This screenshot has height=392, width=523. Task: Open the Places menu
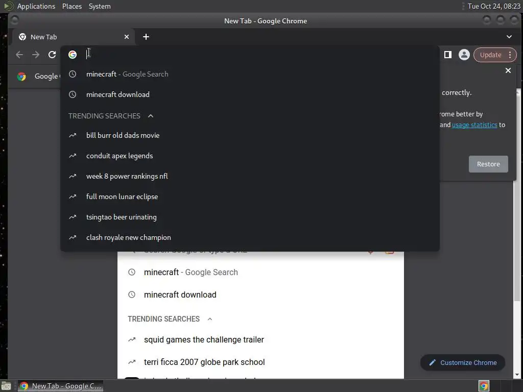tap(72, 6)
